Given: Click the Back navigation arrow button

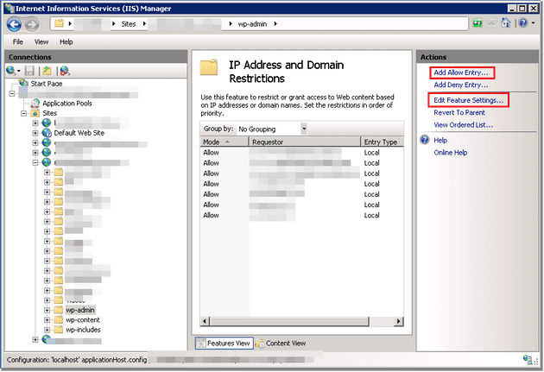Looking at the screenshot, I should pos(14,24).
